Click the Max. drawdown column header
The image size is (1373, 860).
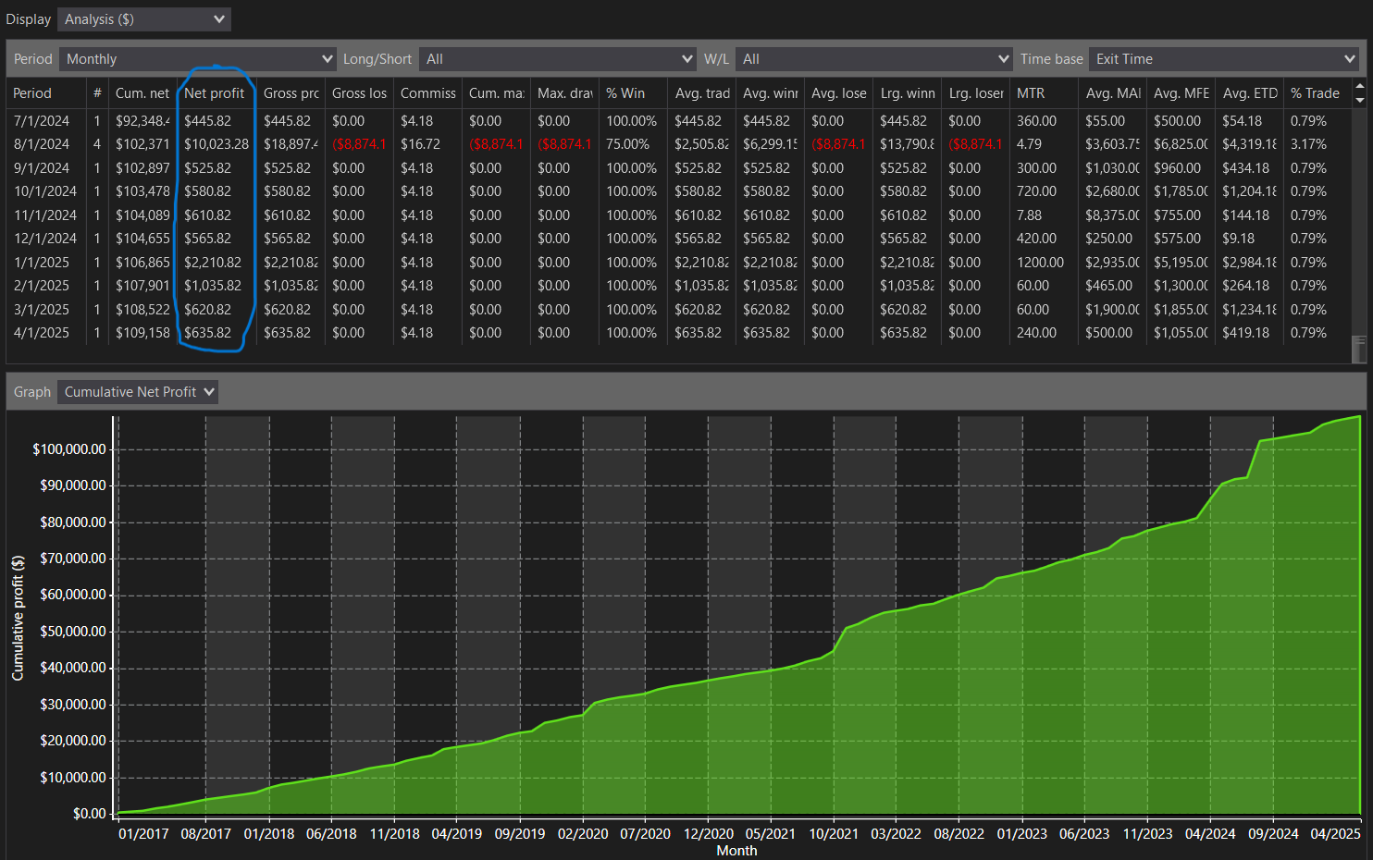click(x=564, y=93)
